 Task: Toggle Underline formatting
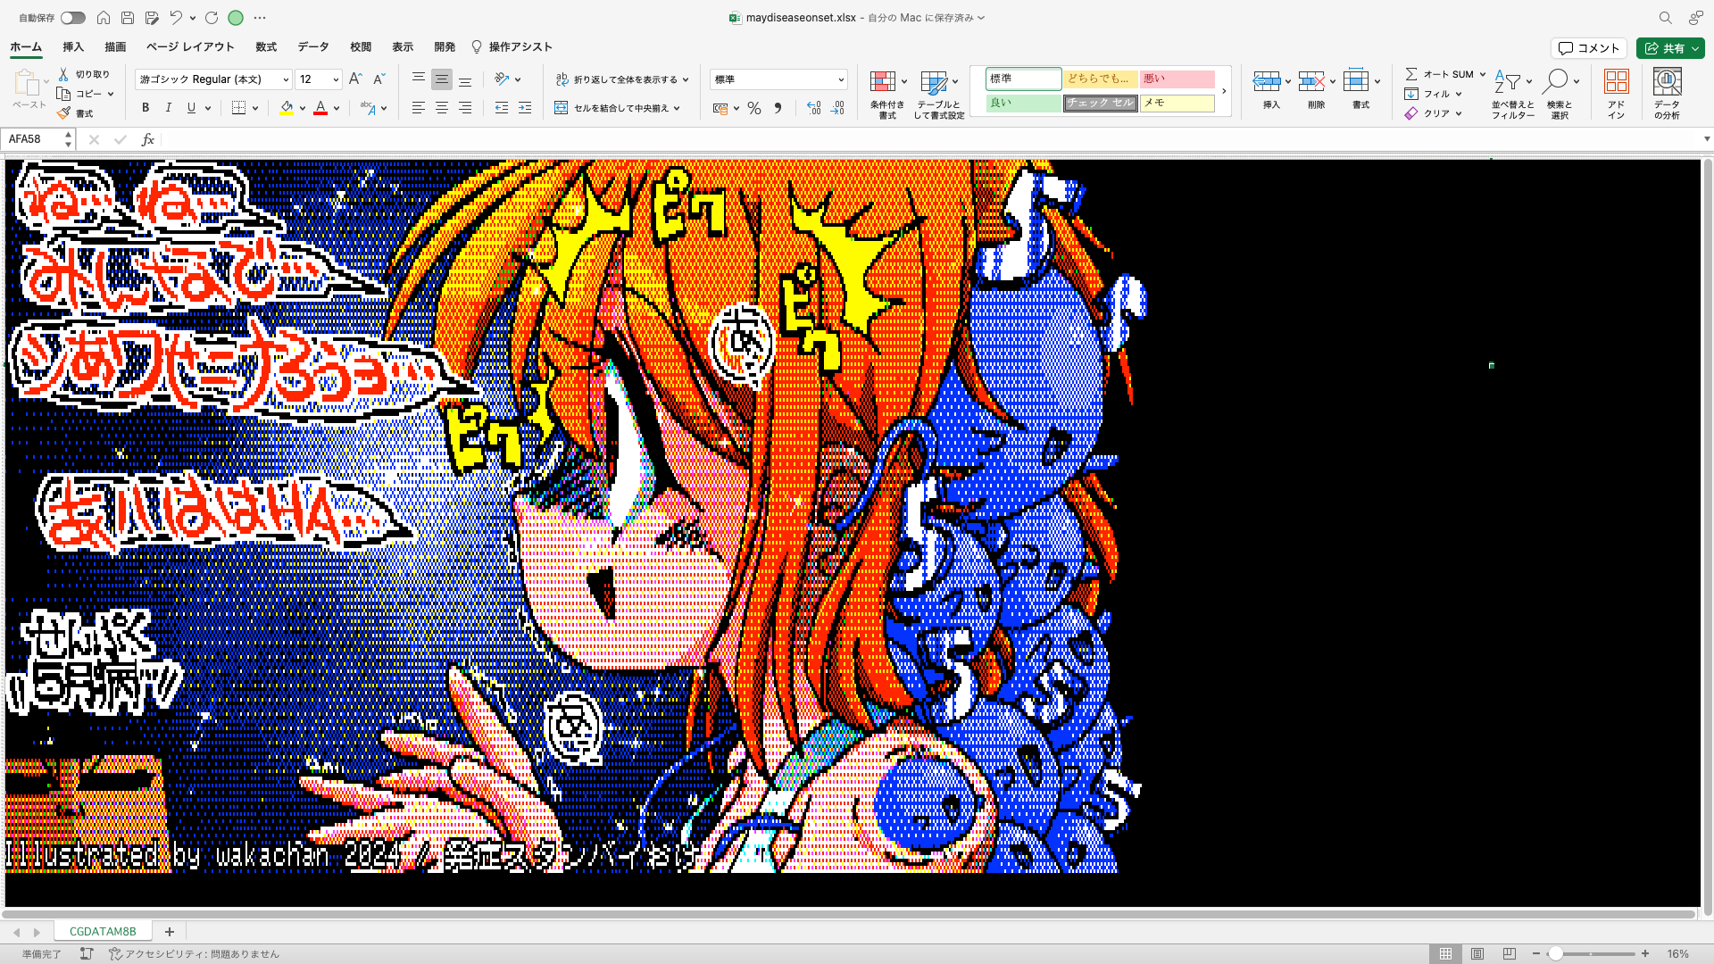(x=191, y=108)
